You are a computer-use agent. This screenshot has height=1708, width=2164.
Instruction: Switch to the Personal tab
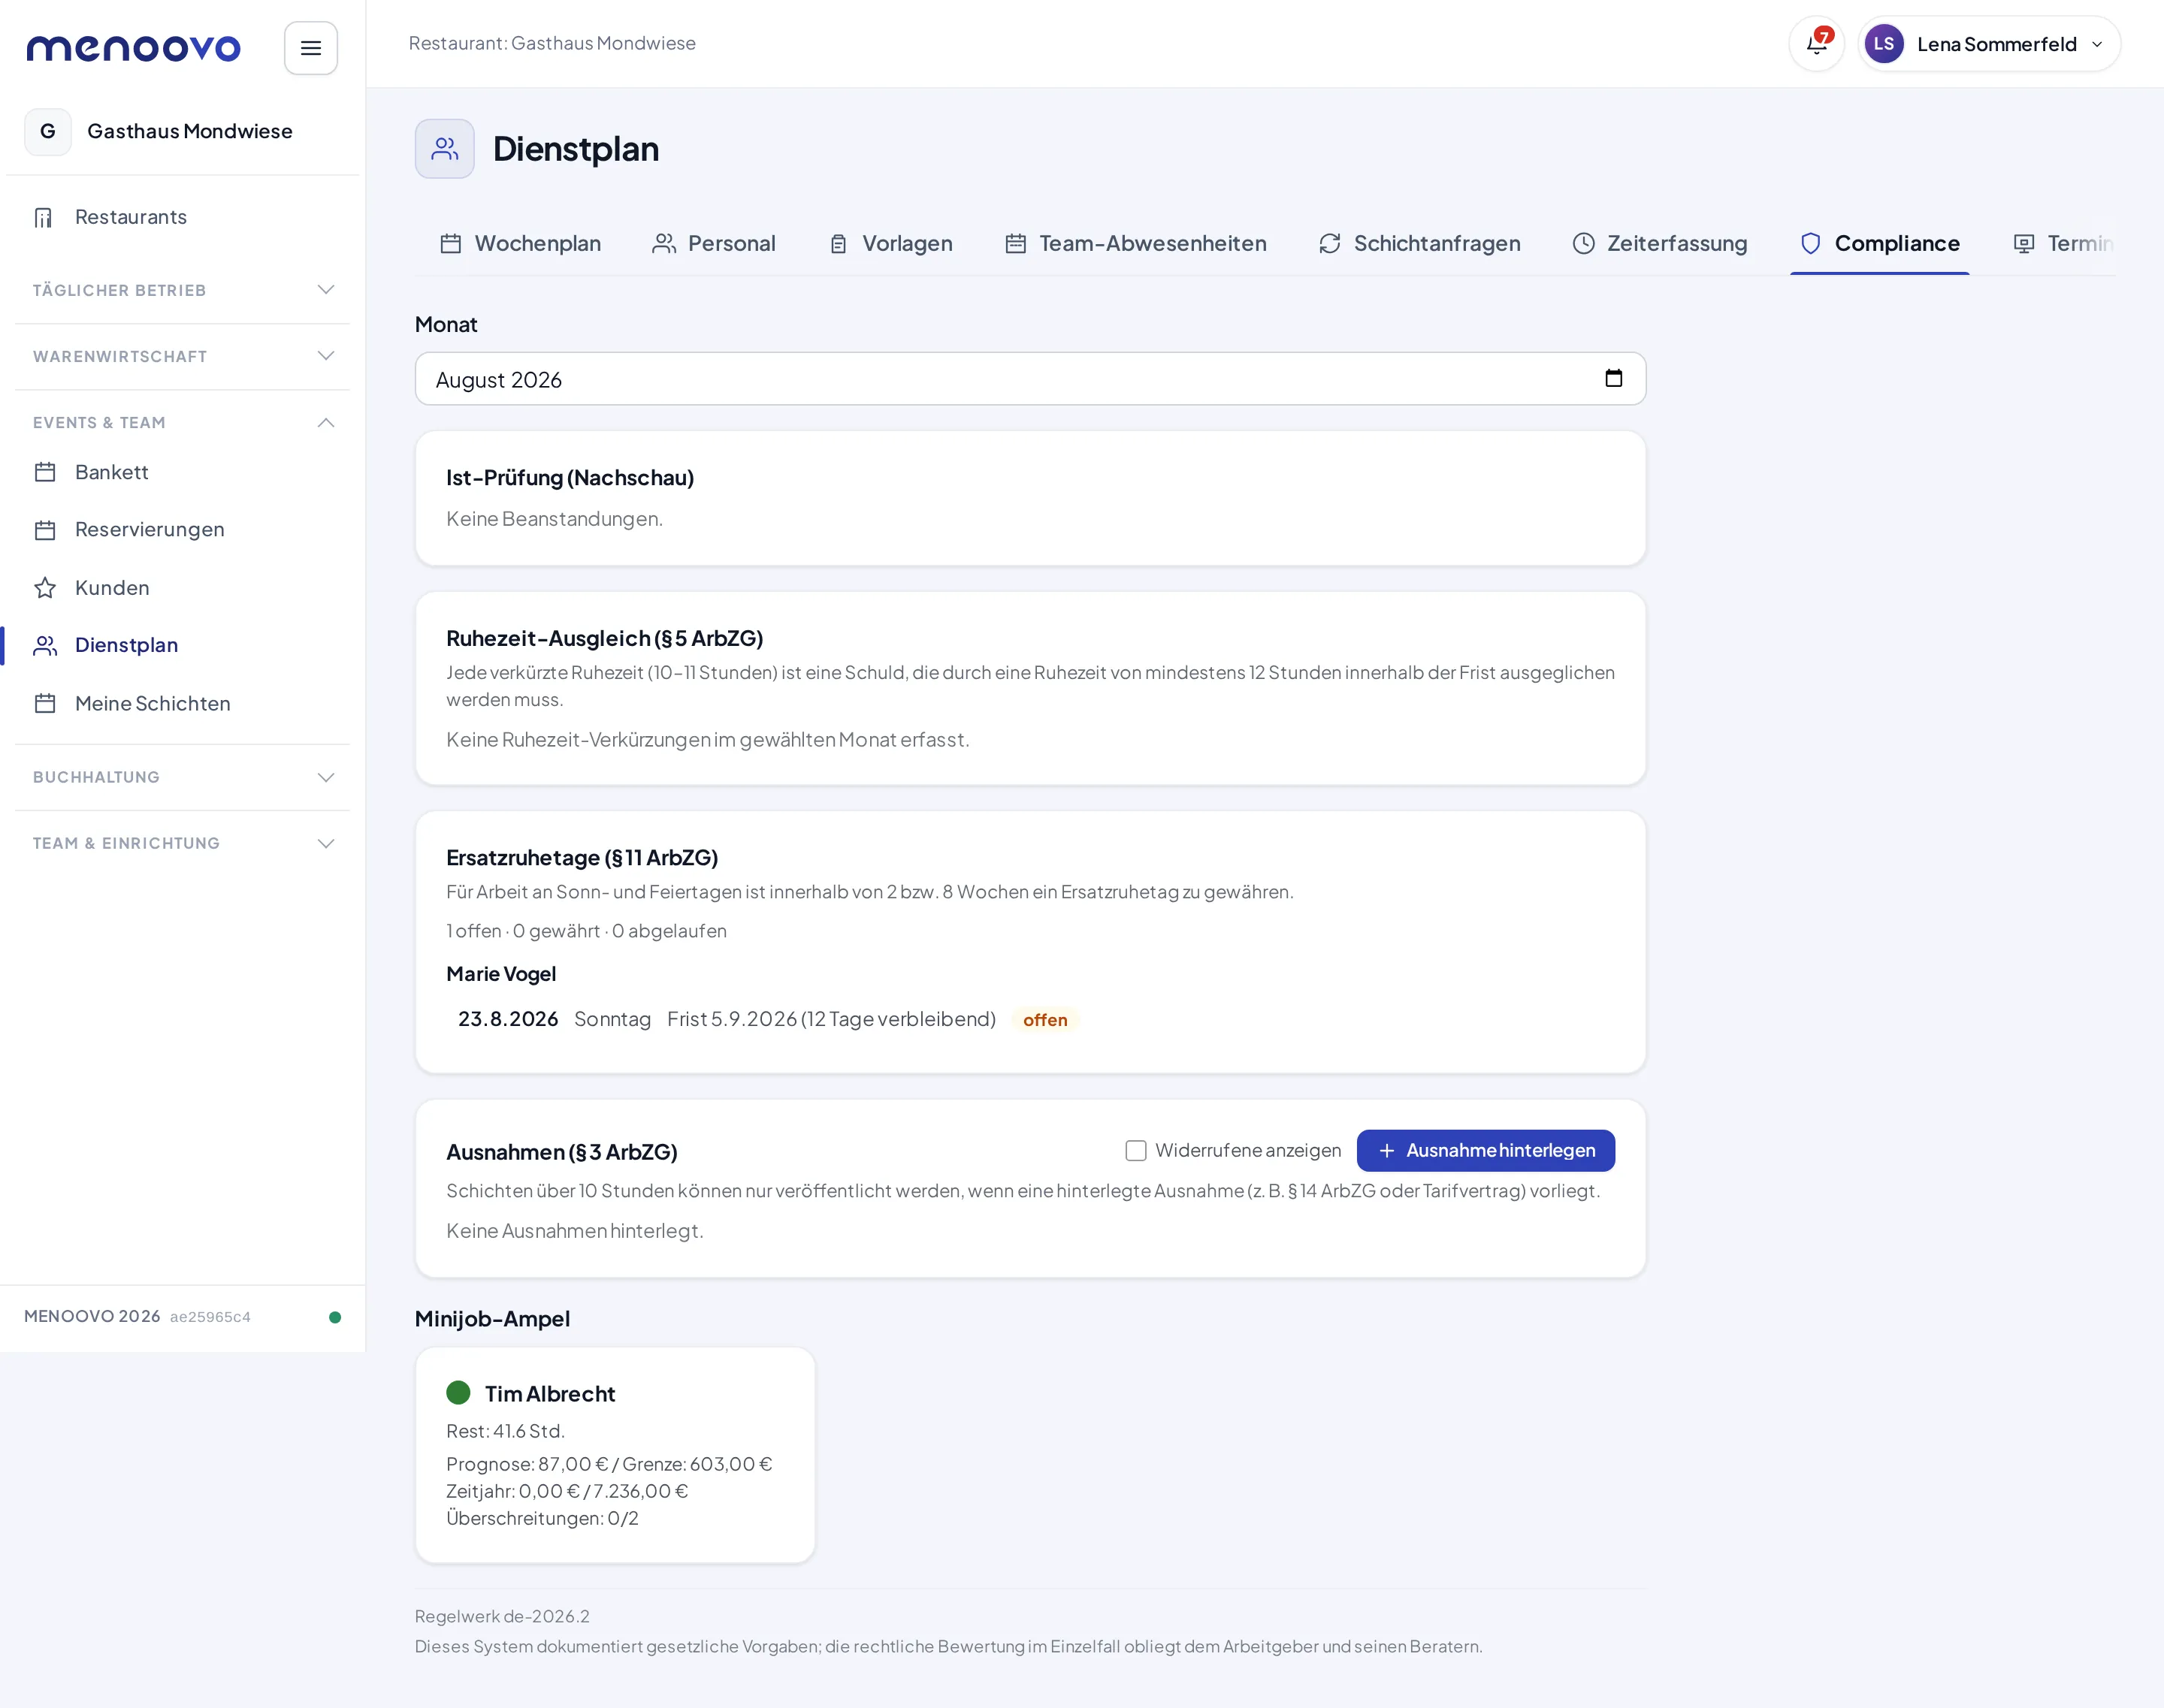713,243
